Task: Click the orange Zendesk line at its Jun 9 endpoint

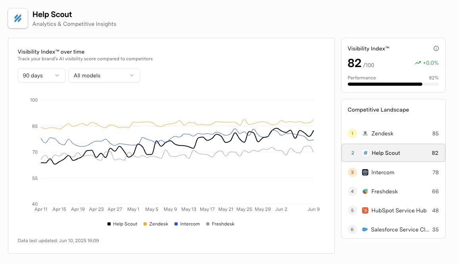Action: click(x=313, y=119)
